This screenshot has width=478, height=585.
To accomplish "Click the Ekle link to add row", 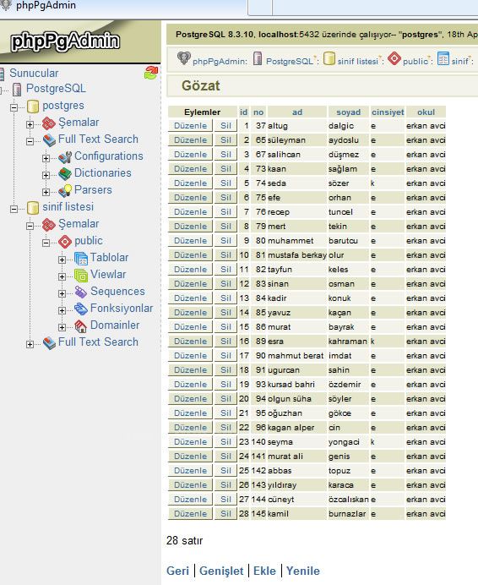I will [x=264, y=571].
